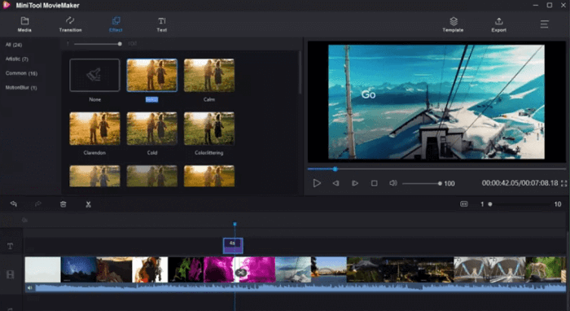570x311 pixels.
Task: Redo the timeline action
Action: pos(37,204)
